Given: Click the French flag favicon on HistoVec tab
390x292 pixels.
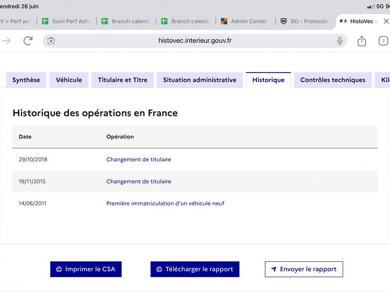Looking at the screenshot, I should click(343, 21).
